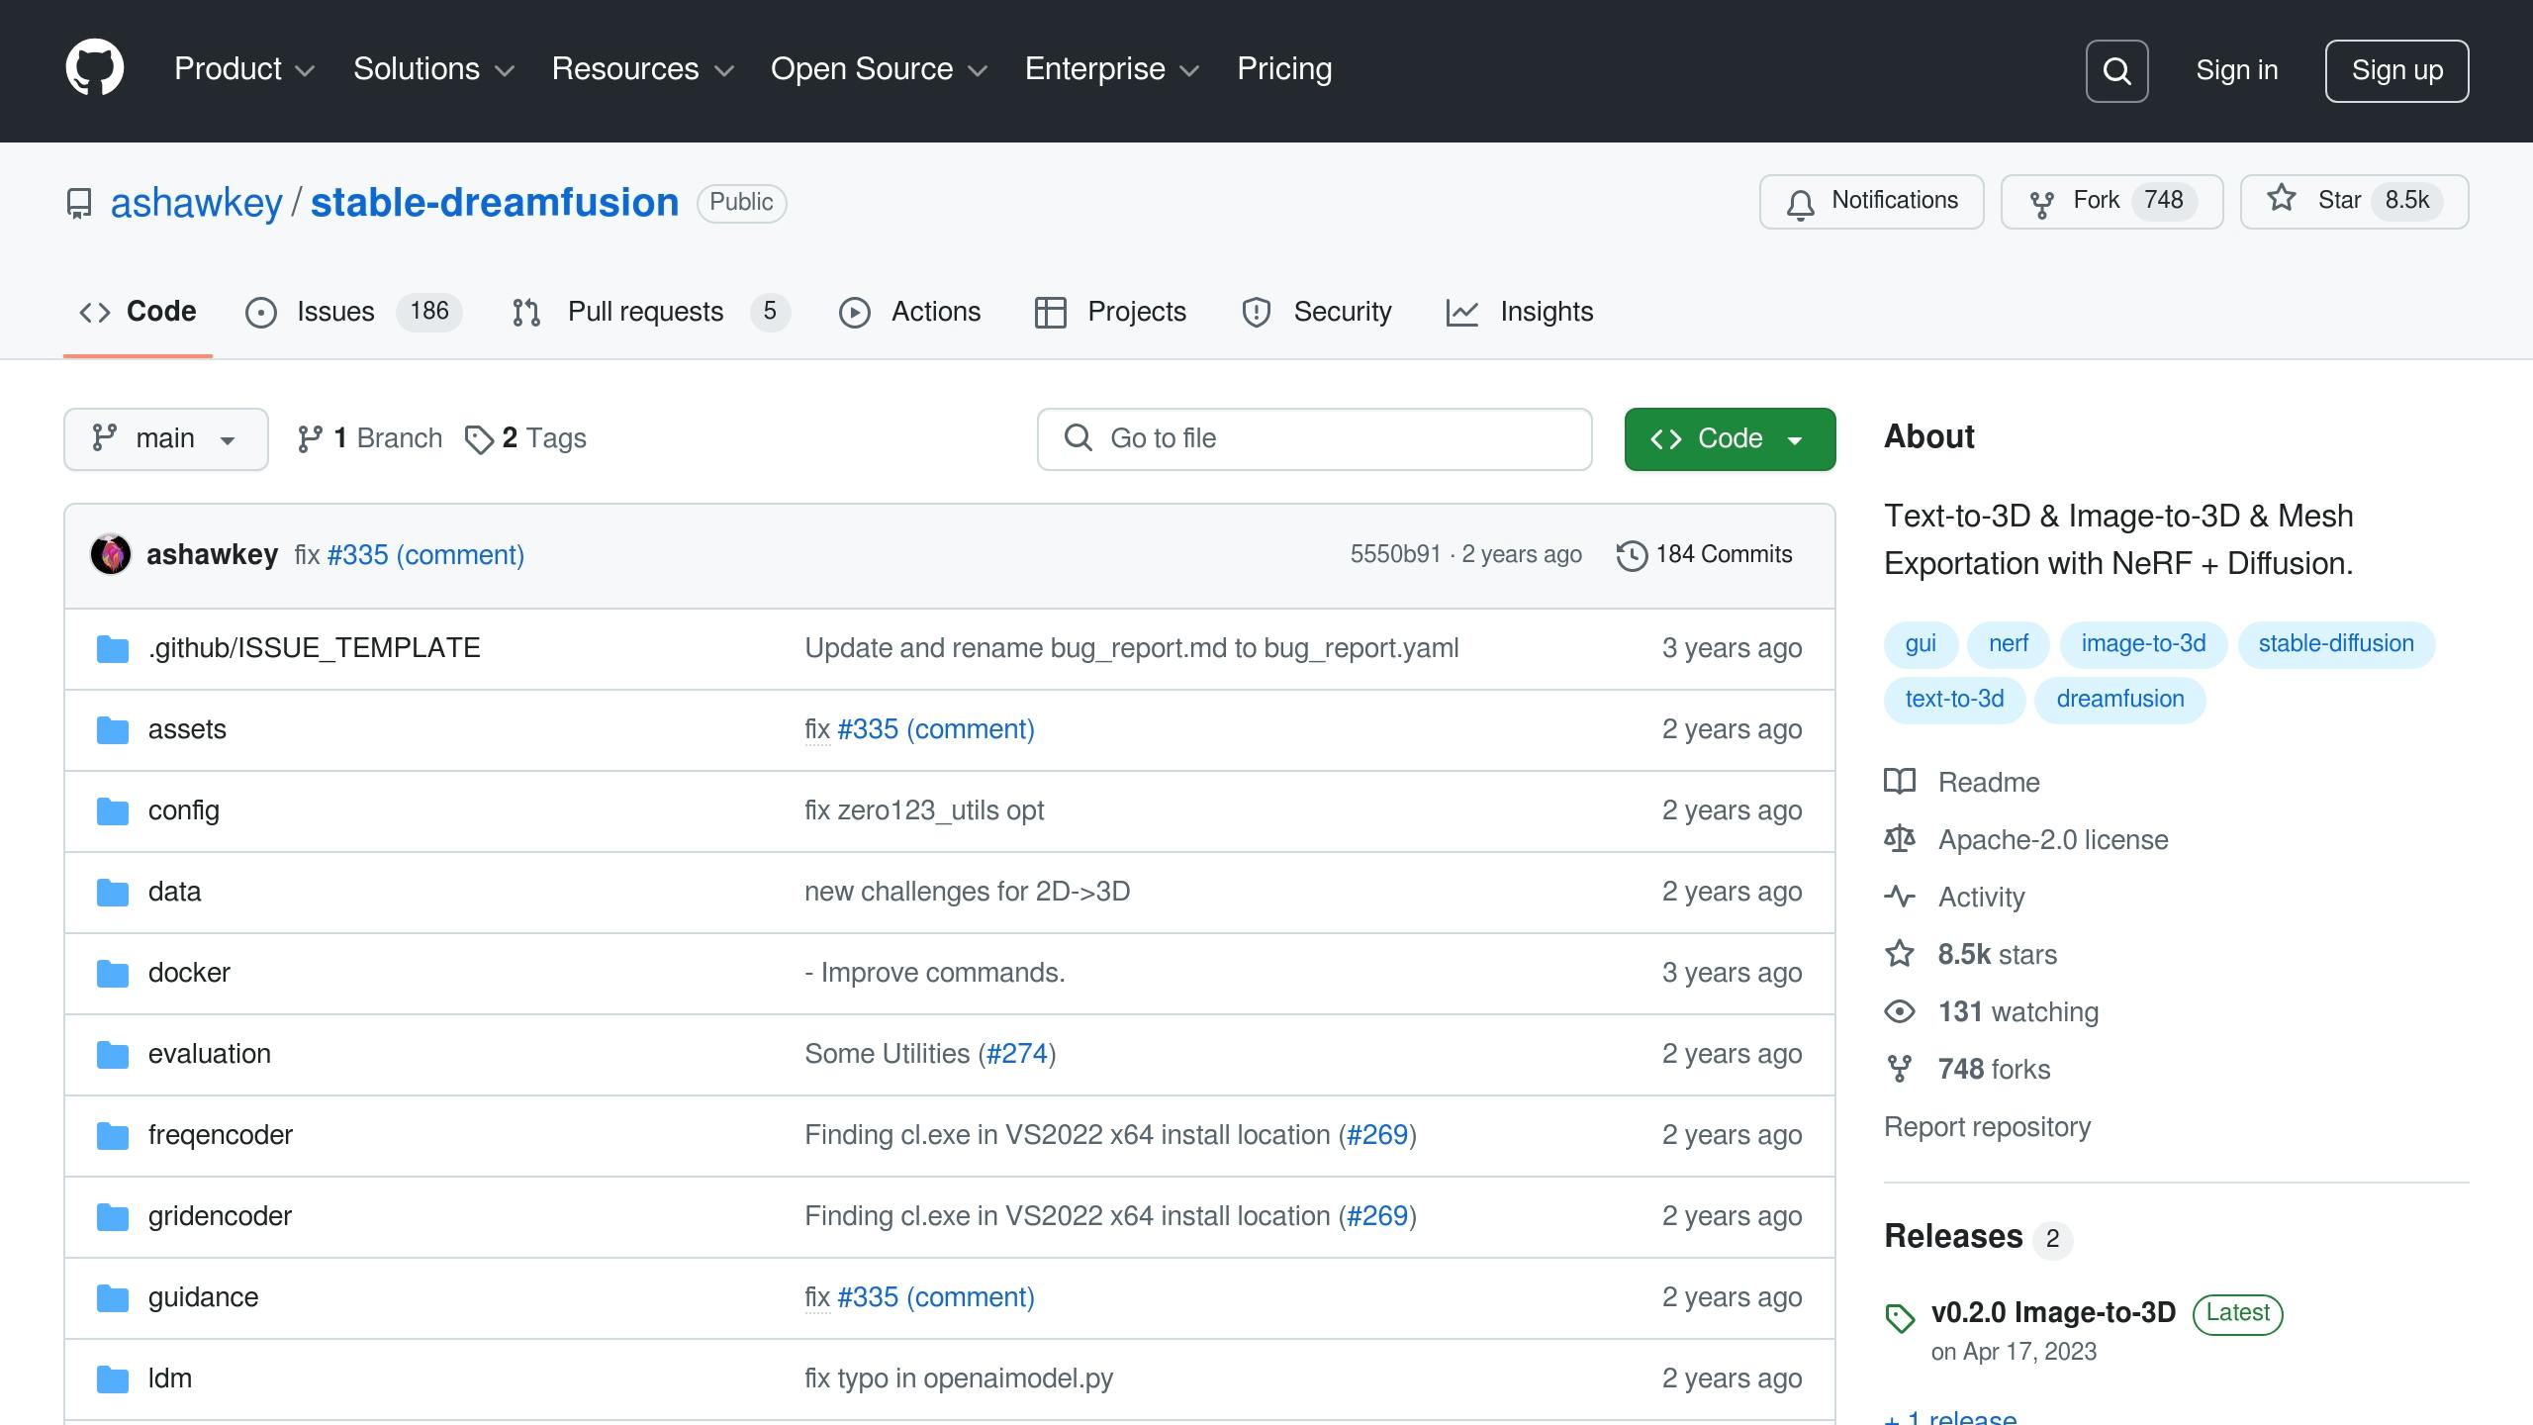View the 184 Commits history
This screenshot has height=1425, width=2533.
[x=1705, y=555]
